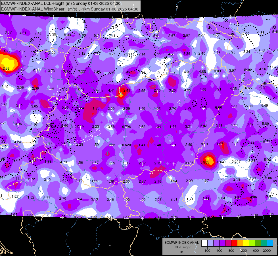Click the grid value '5.62'
Viewport: 278px width, 256px height.
[x=157, y=72]
